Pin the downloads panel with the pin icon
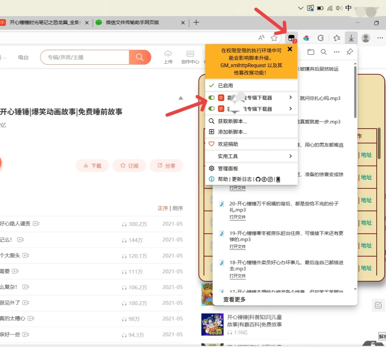Screen dimensions: 386x347 tap(349, 51)
